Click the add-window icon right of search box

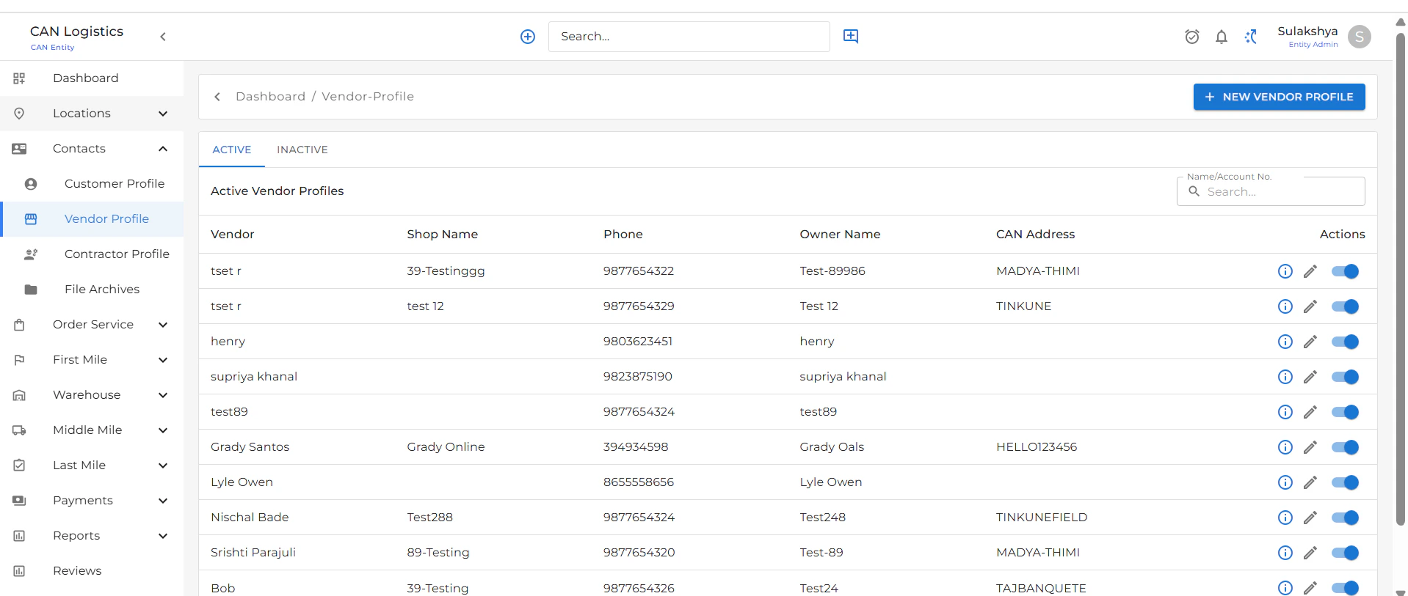point(851,36)
